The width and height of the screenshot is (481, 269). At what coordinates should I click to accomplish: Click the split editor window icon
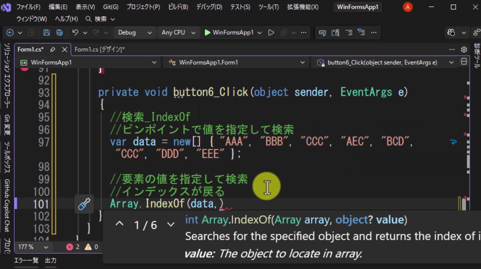464,62
